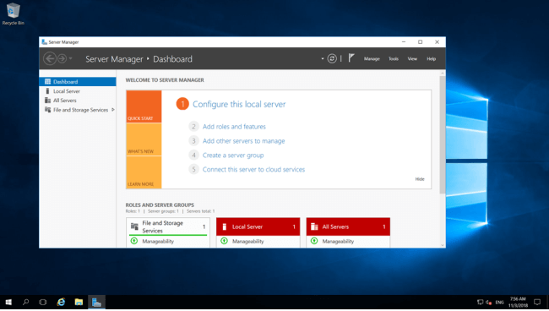This screenshot has height=311, width=549.
Task: Open the Manage menu
Action: 372,59
